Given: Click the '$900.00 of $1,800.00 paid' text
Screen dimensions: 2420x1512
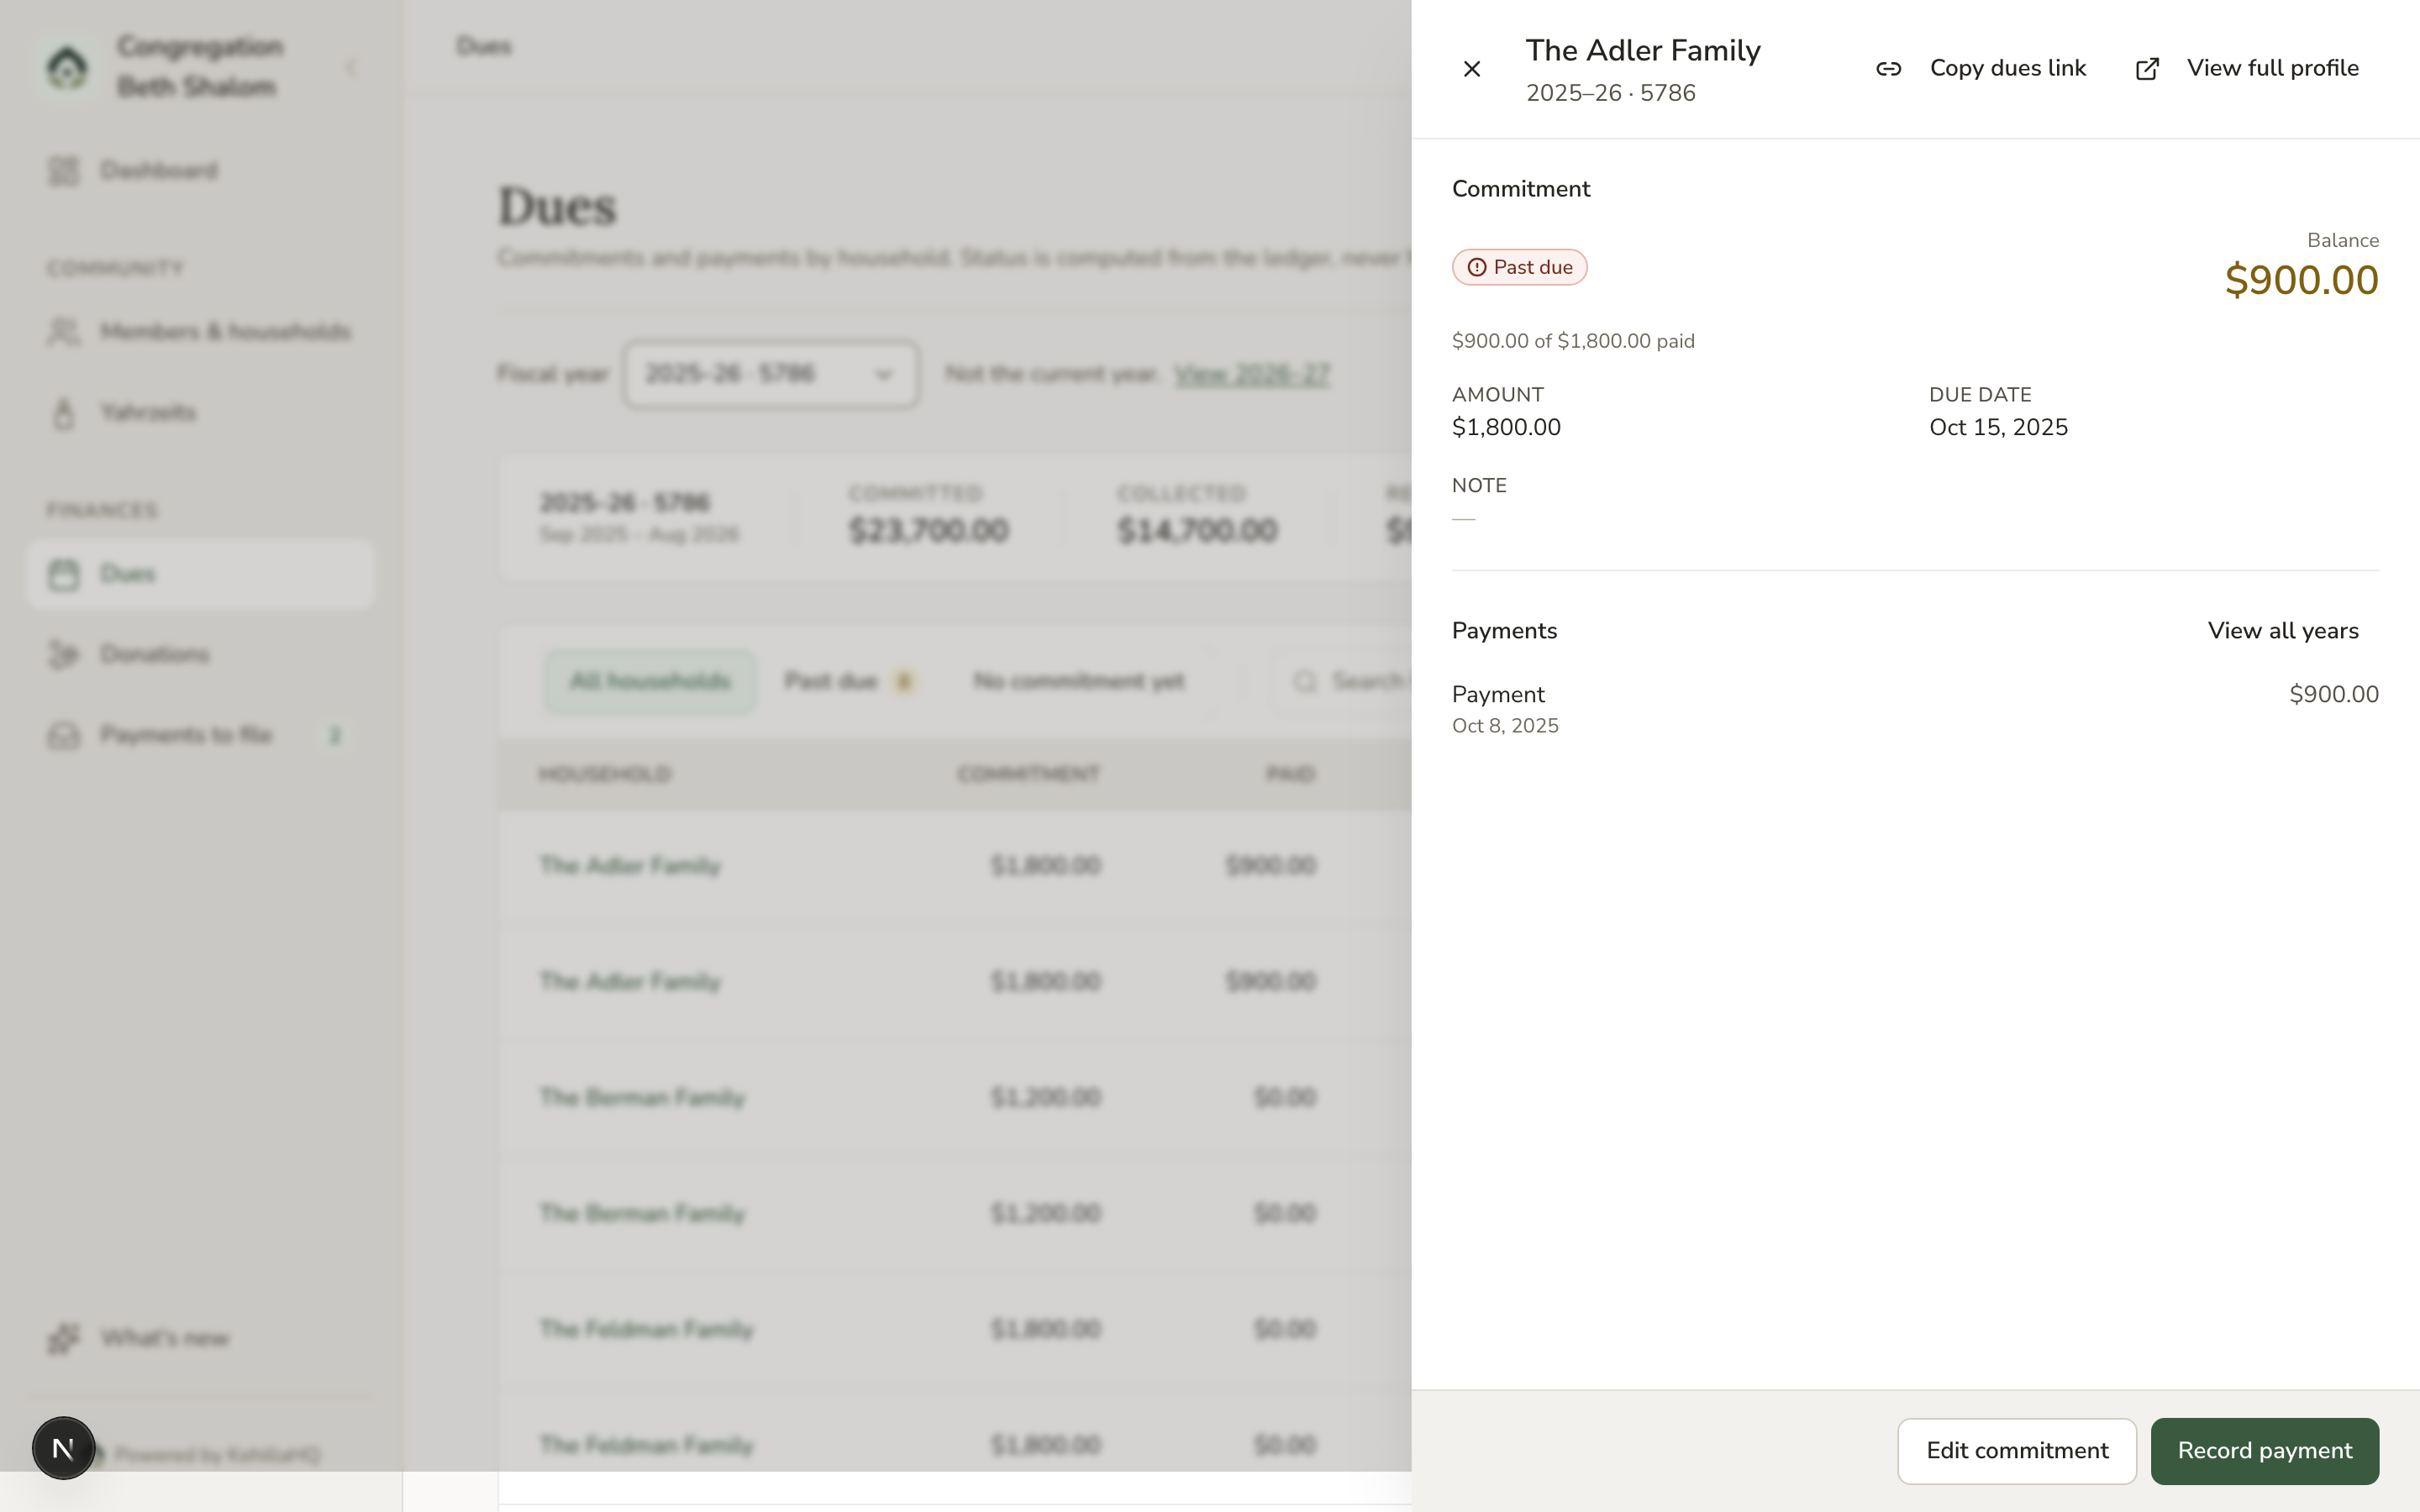Looking at the screenshot, I should click(x=1573, y=341).
